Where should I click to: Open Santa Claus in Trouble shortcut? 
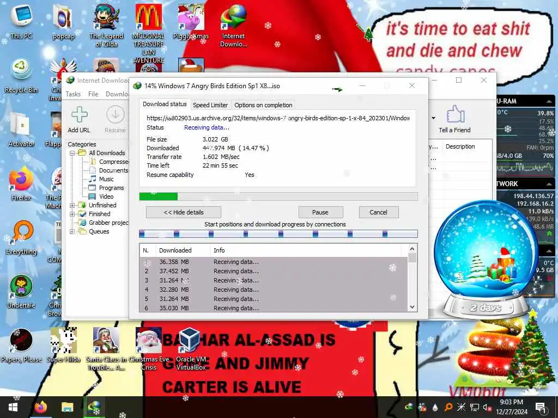point(106,349)
